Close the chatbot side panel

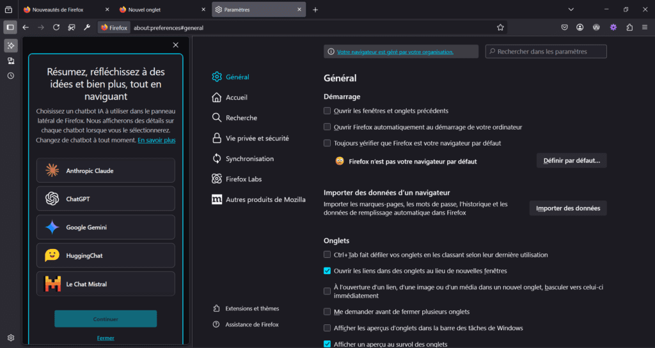(x=175, y=45)
